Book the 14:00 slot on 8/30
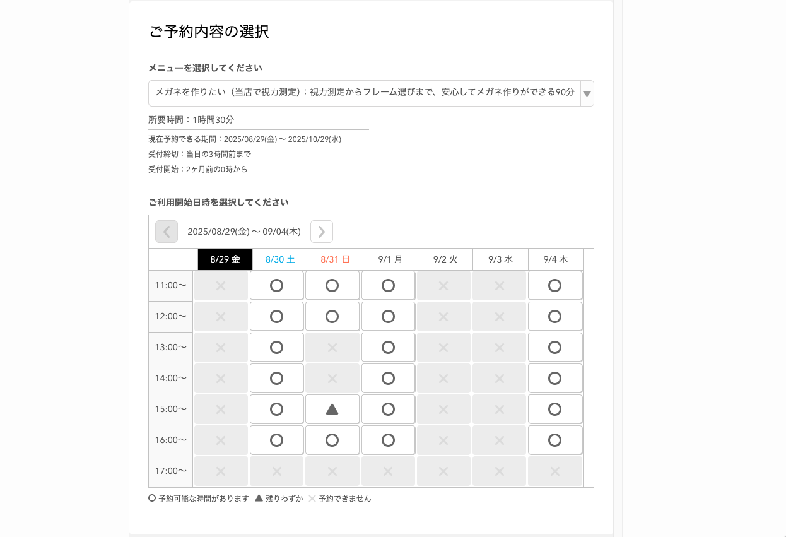 [276, 378]
